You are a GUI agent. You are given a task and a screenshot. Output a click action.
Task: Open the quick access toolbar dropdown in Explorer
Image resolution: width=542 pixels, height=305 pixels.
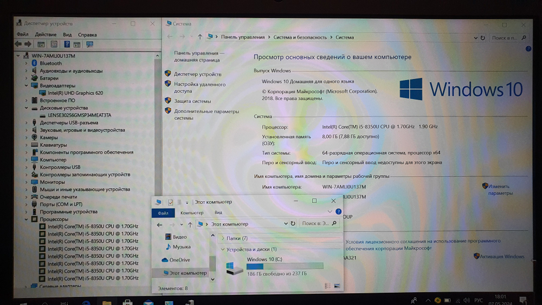pyautogui.click(x=187, y=203)
